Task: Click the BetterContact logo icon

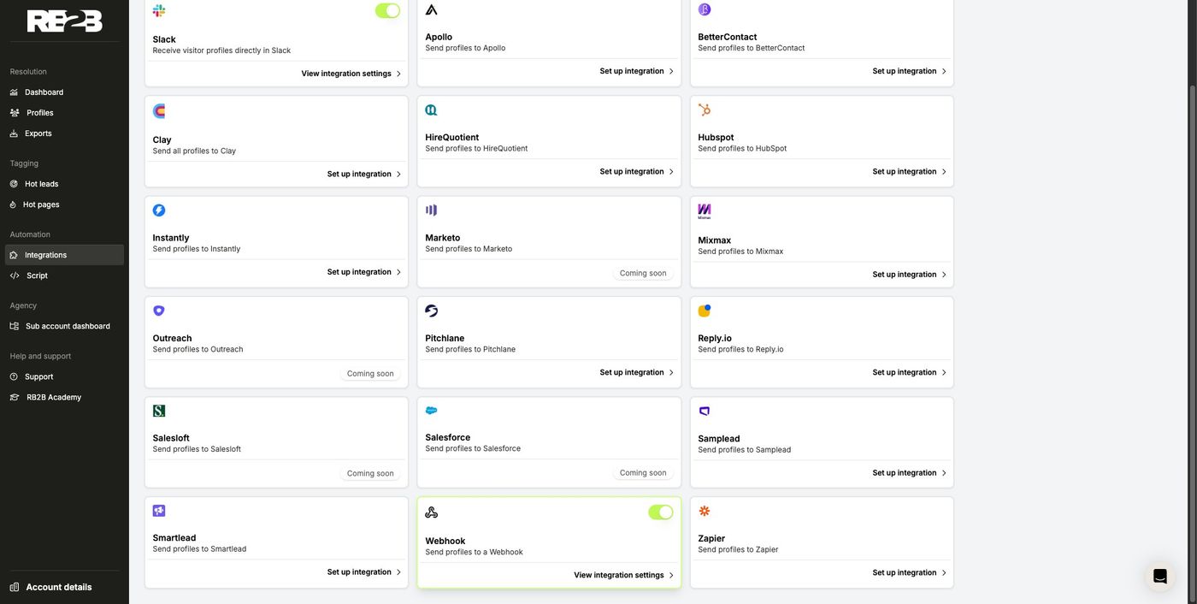Action: tap(705, 9)
